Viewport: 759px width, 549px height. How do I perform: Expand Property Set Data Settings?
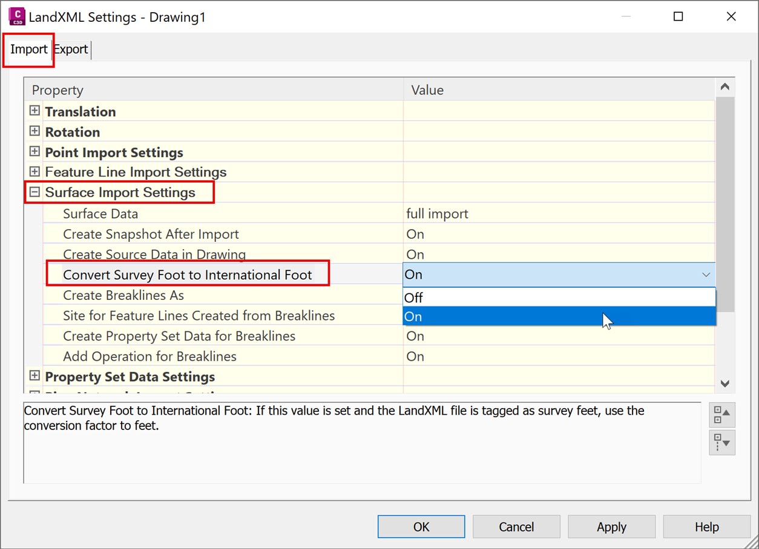tap(34, 376)
